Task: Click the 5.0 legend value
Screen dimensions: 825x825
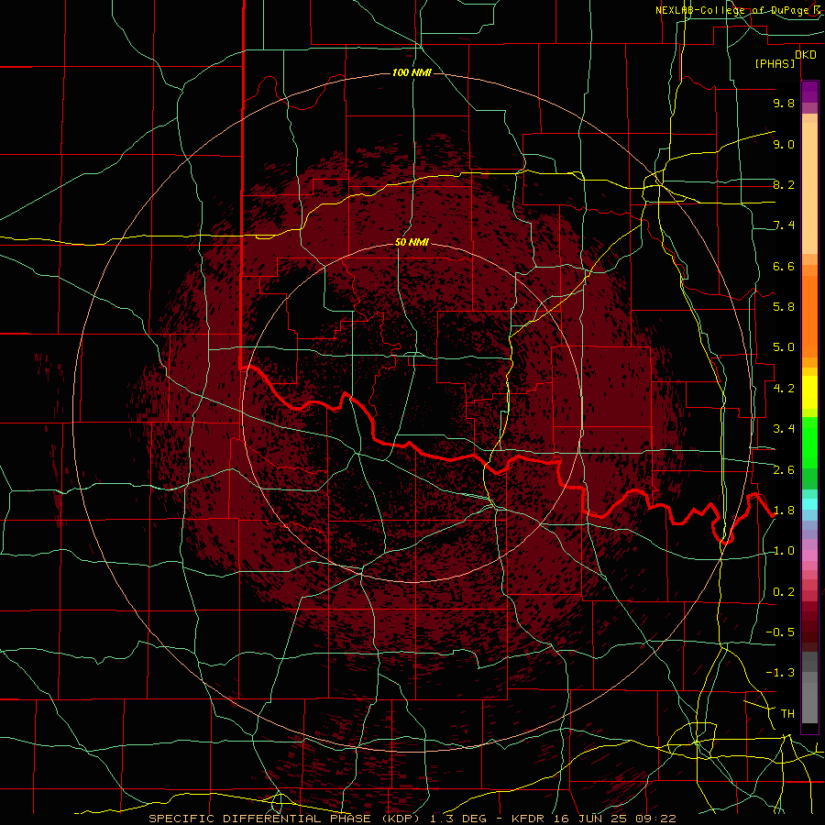Action: [x=784, y=347]
